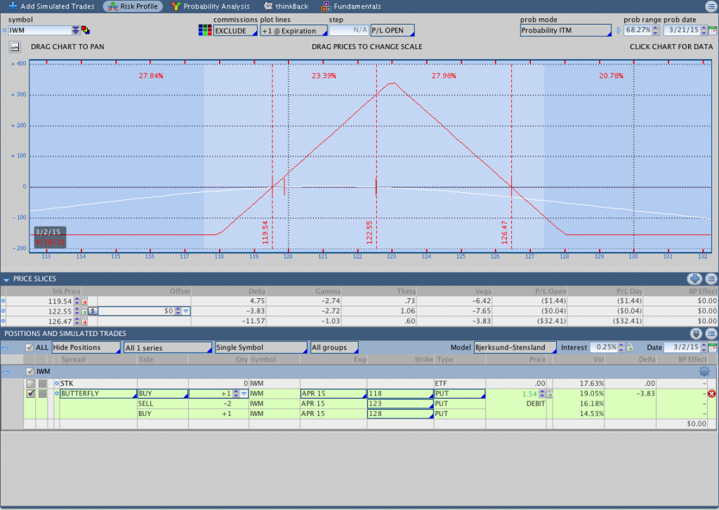
Task: Open the All groups dropdown
Action: click(x=334, y=347)
